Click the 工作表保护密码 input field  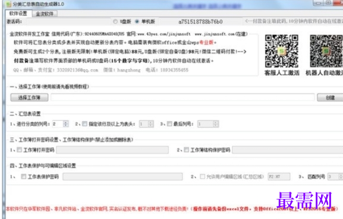pyautogui.click(x=122, y=176)
